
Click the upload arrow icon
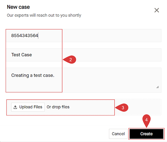(15, 107)
